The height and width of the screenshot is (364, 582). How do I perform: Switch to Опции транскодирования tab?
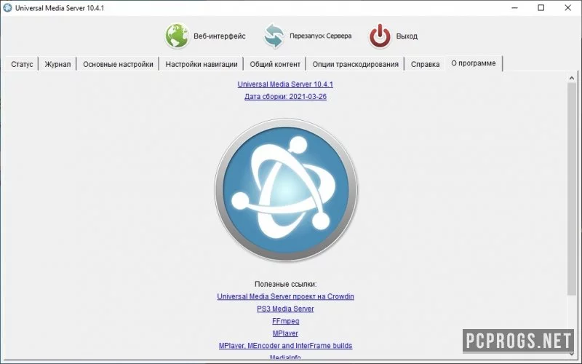355,64
